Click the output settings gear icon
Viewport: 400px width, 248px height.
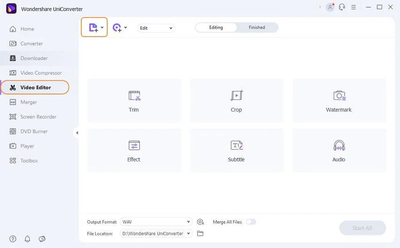point(200,222)
